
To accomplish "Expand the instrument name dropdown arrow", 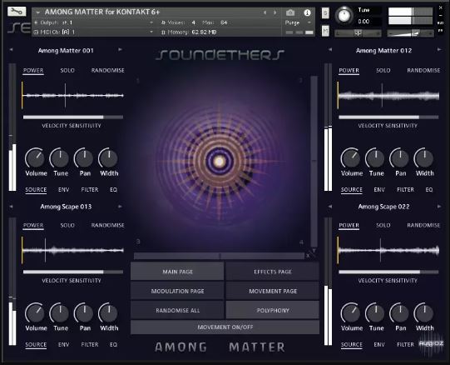I will pos(38,12).
